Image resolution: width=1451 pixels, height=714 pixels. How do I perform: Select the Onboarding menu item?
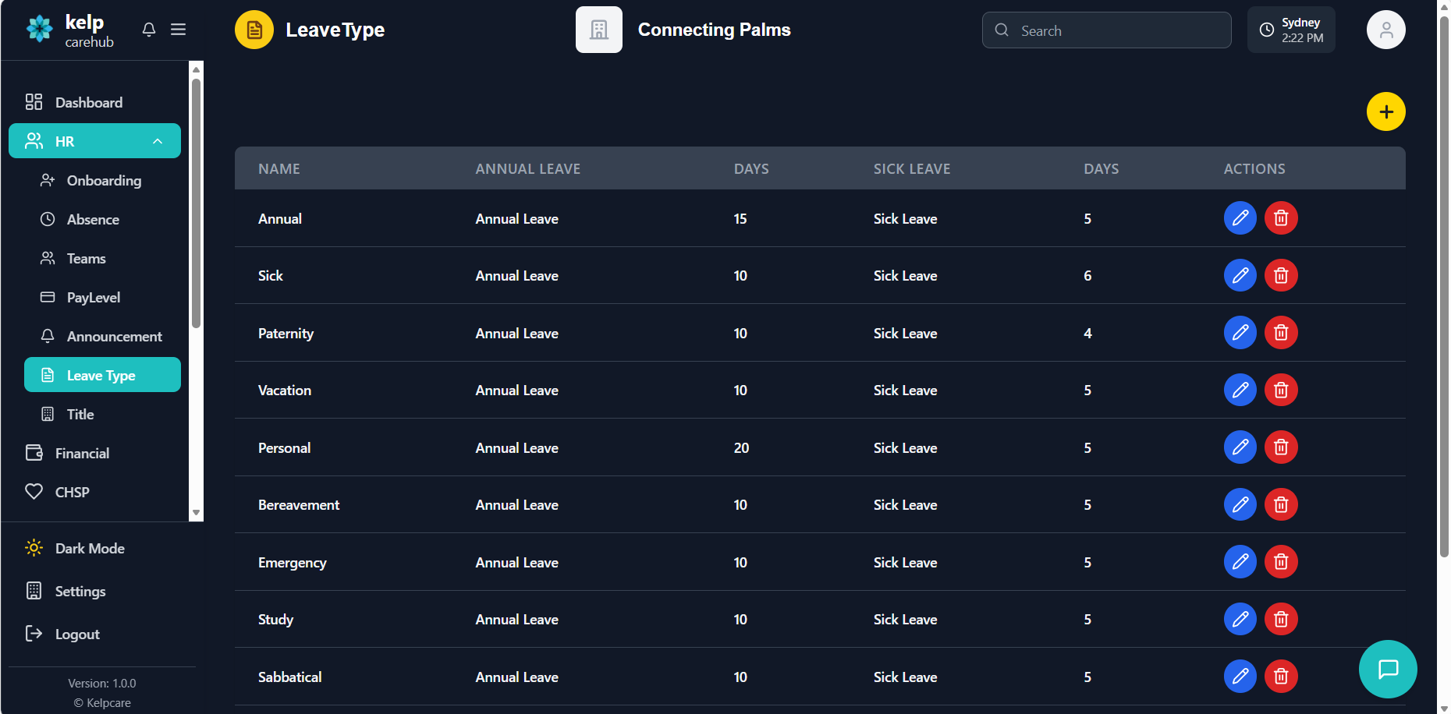[102, 180]
